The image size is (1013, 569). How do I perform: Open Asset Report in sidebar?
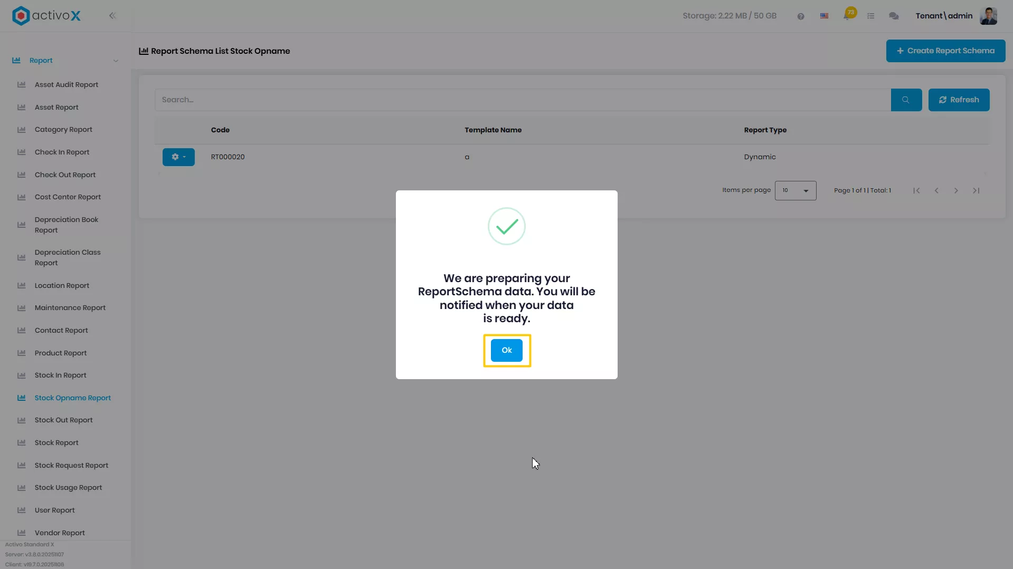[x=56, y=108]
